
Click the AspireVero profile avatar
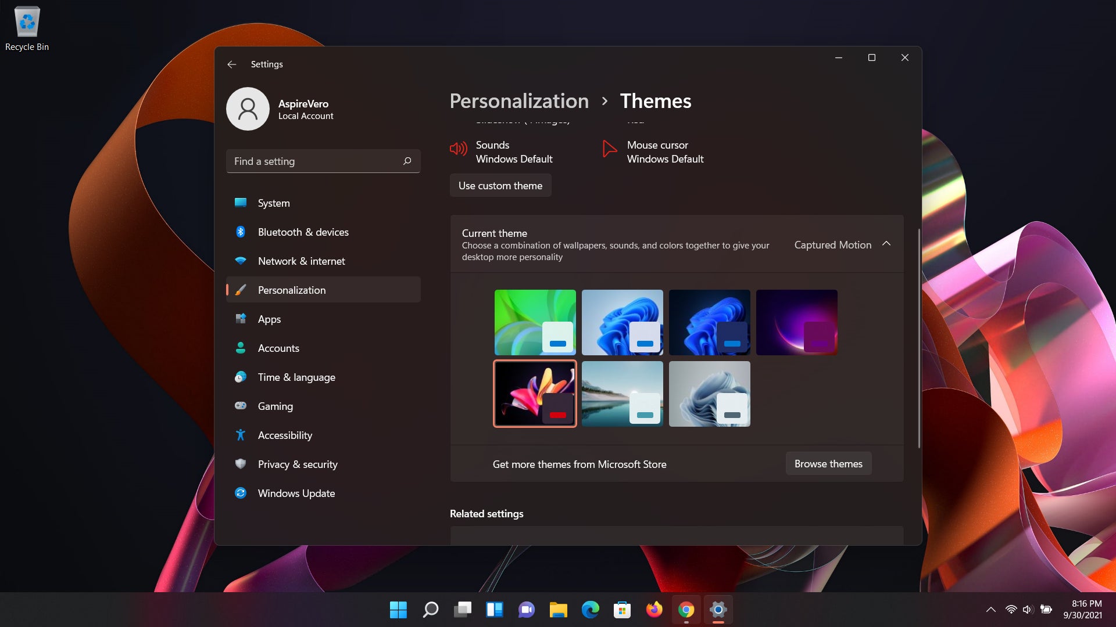(248, 109)
